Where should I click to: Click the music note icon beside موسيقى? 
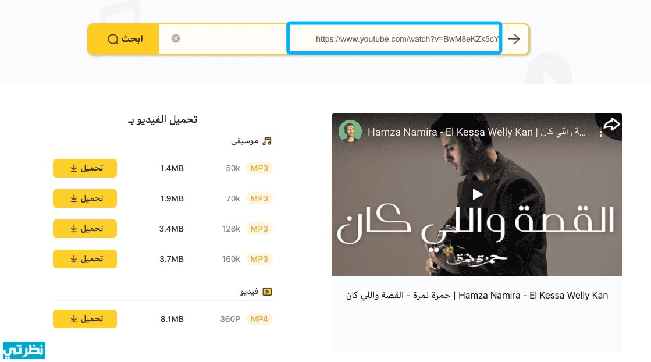267,141
